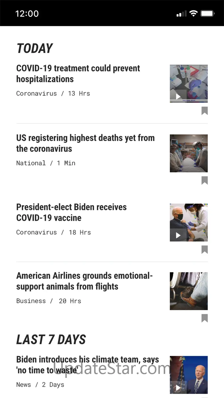224x398 pixels.
Task: Open 'Biden introduces his climate team' headline
Action: point(88,365)
